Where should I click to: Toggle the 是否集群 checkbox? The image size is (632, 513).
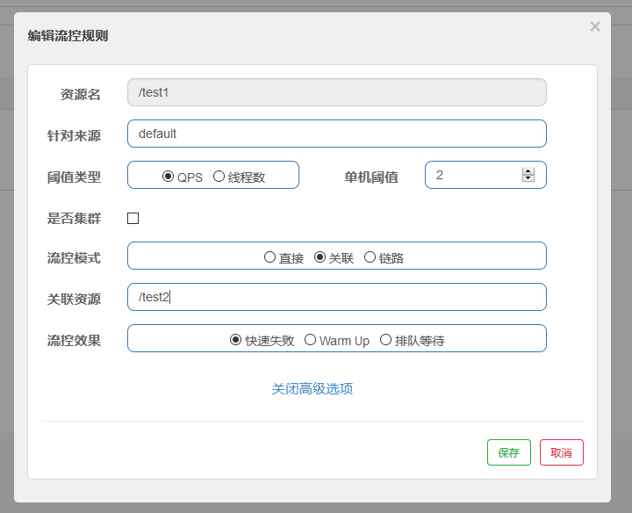click(133, 218)
